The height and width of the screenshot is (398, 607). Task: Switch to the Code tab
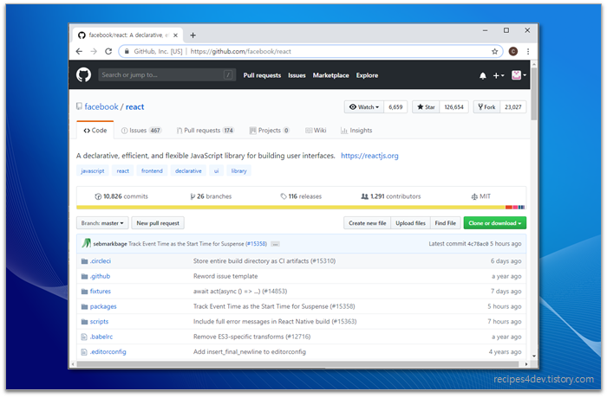95,131
